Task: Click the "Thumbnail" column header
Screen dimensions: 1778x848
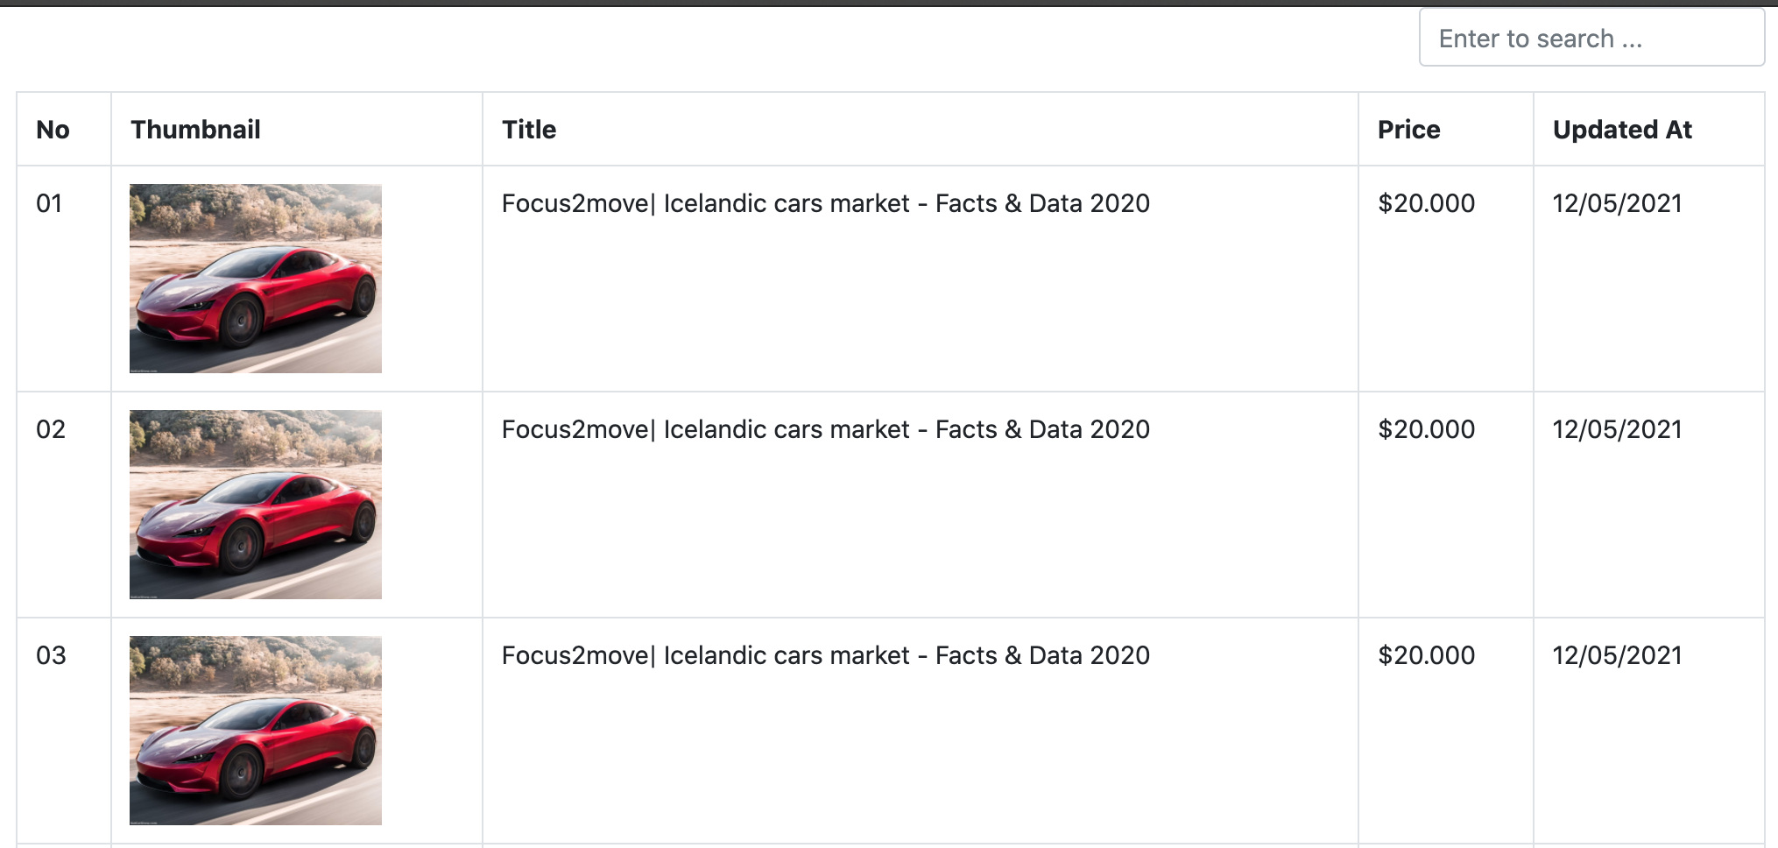Action: [196, 130]
